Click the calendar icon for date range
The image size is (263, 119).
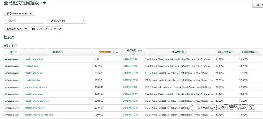pyautogui.click(x=34, y=29)
